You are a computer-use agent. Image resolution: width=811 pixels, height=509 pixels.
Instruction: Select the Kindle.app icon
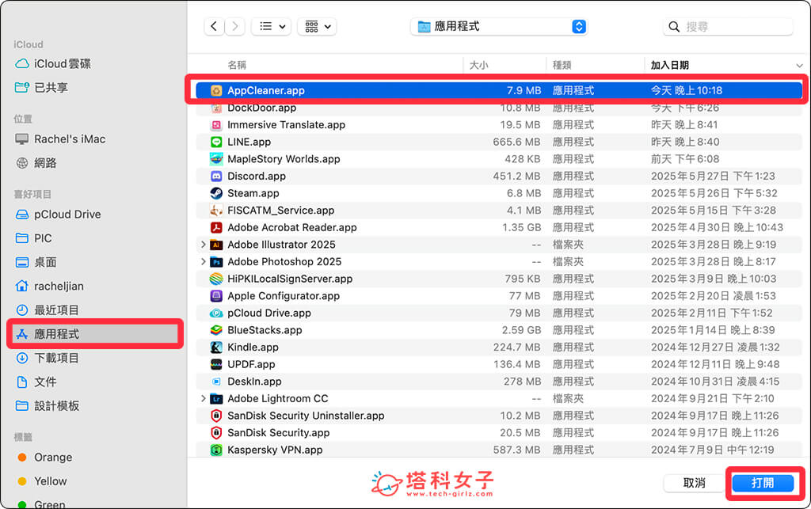click(x=216, y=347)
